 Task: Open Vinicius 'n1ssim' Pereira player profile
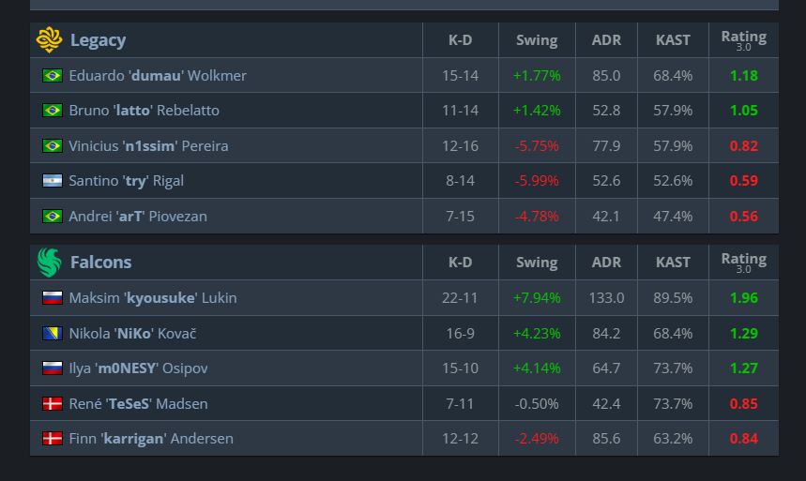pos(148,146)
